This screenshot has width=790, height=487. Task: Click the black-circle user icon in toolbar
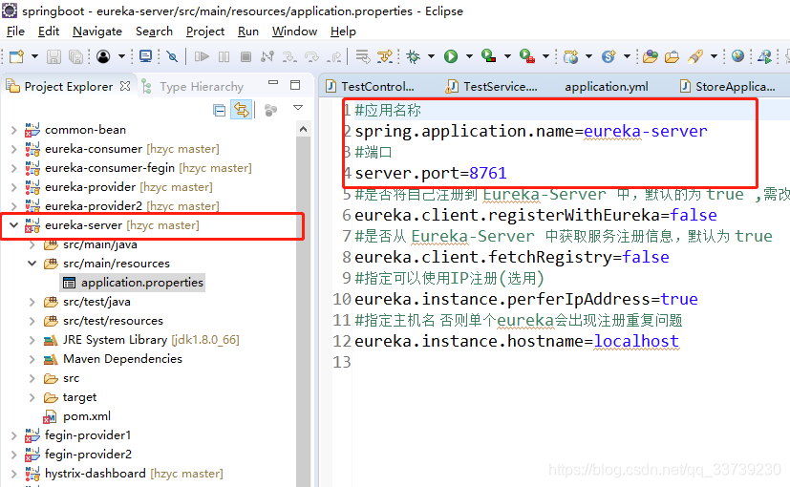103,56
